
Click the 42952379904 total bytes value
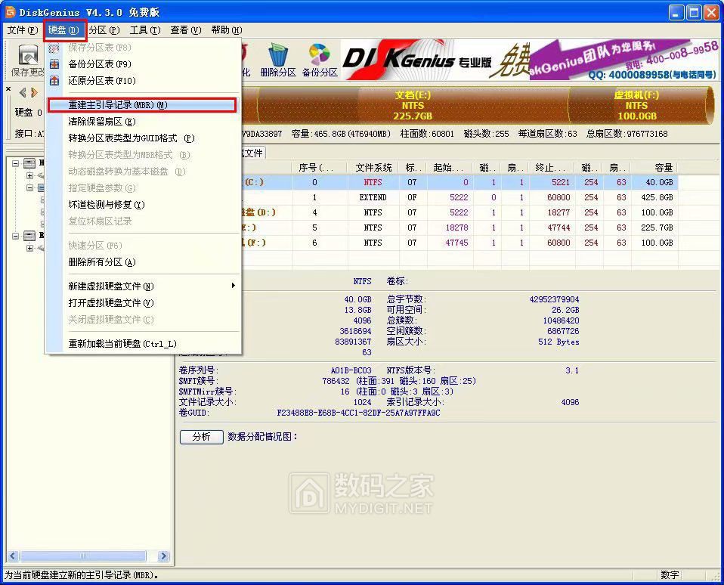tap(554, 299)
